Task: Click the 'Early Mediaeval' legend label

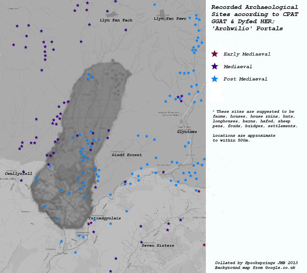Action: (247, 54)
